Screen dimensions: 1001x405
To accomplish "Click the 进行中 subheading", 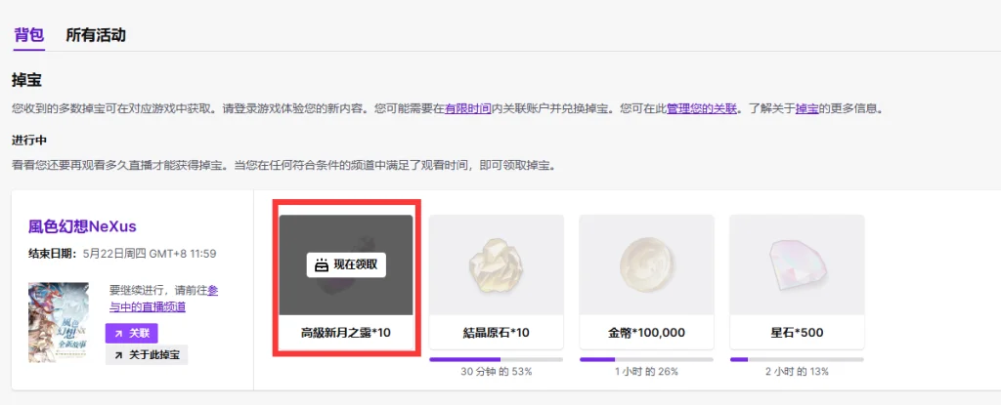I will 29,140.
